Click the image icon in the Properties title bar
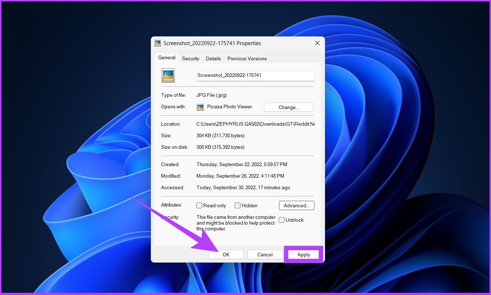 coord(158,43)
